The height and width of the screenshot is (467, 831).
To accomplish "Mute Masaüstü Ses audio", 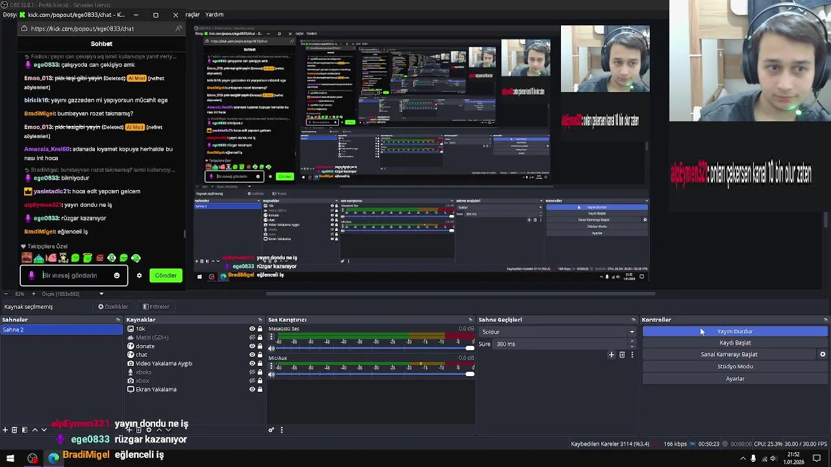I will pyautogui.click(x=271, y=348).
